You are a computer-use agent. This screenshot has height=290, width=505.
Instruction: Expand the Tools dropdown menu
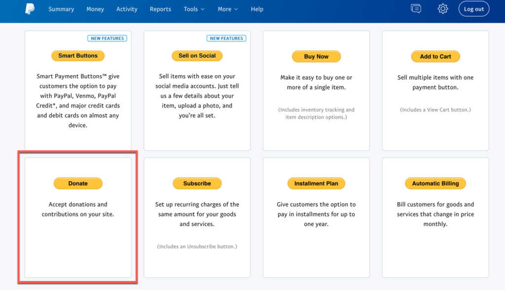[194, 9]
